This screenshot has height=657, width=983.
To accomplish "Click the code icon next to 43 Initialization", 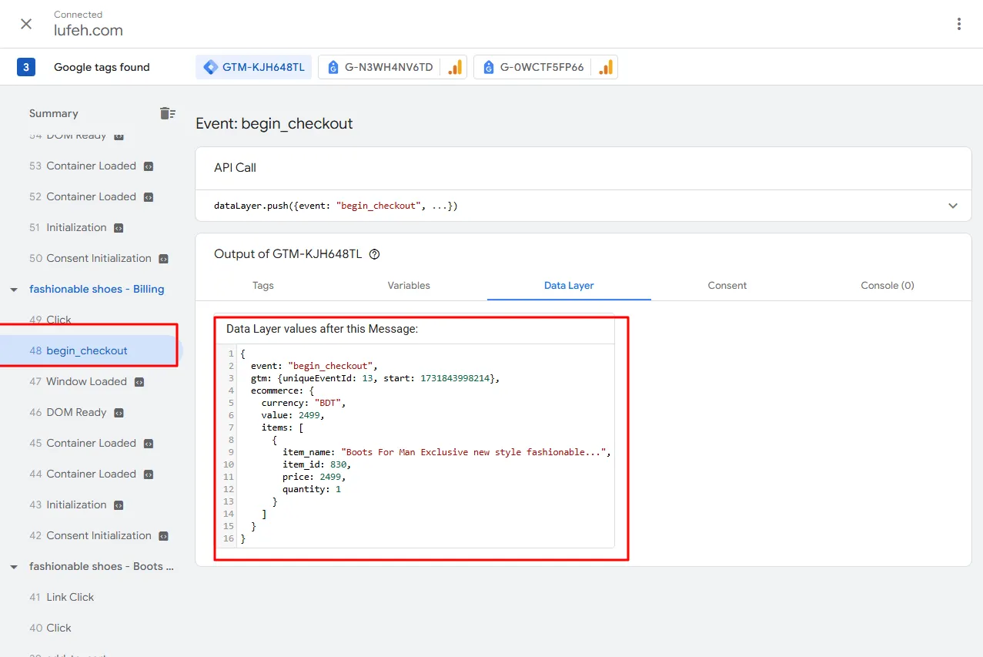I will [119, 505].
